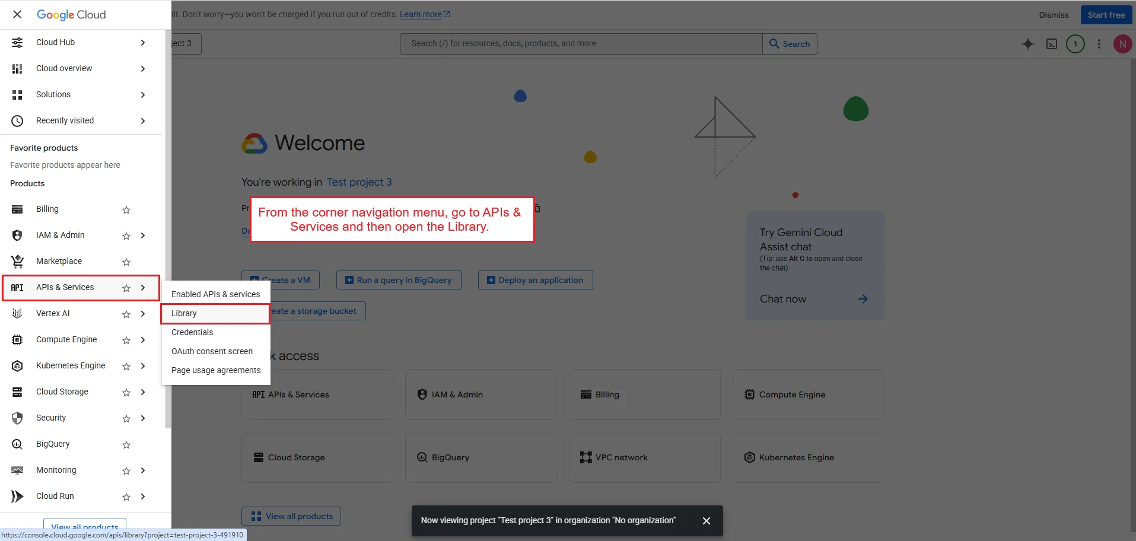This screenshot has width=1136, height=541.
Task: Follow the Learn more link in the banner
Action: pyautogui.click(x=425, y=14)
